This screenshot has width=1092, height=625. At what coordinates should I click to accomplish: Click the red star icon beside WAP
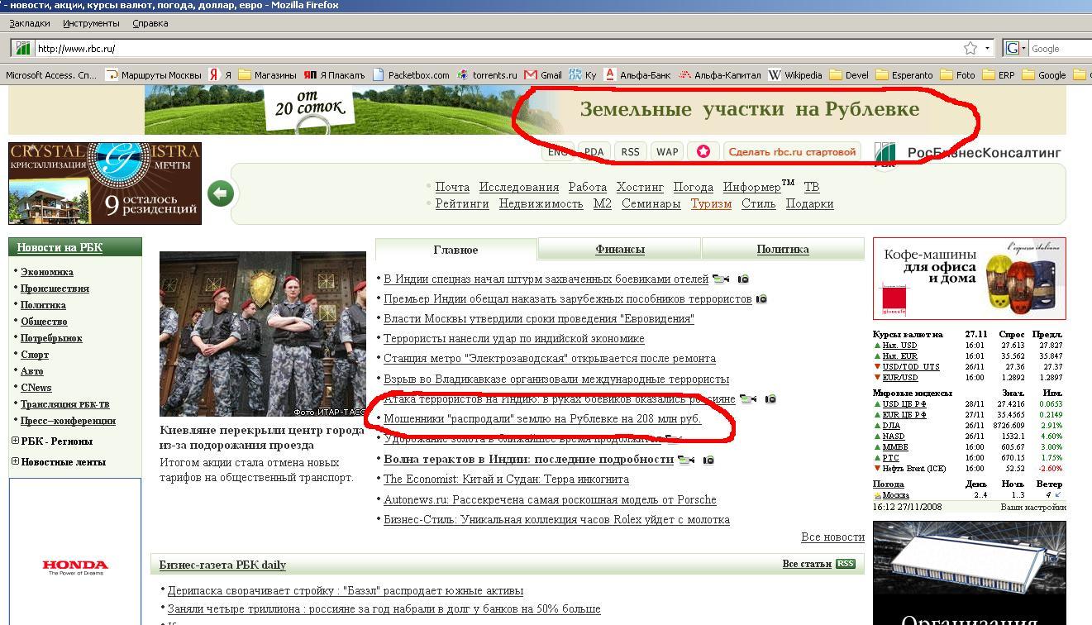703,151
